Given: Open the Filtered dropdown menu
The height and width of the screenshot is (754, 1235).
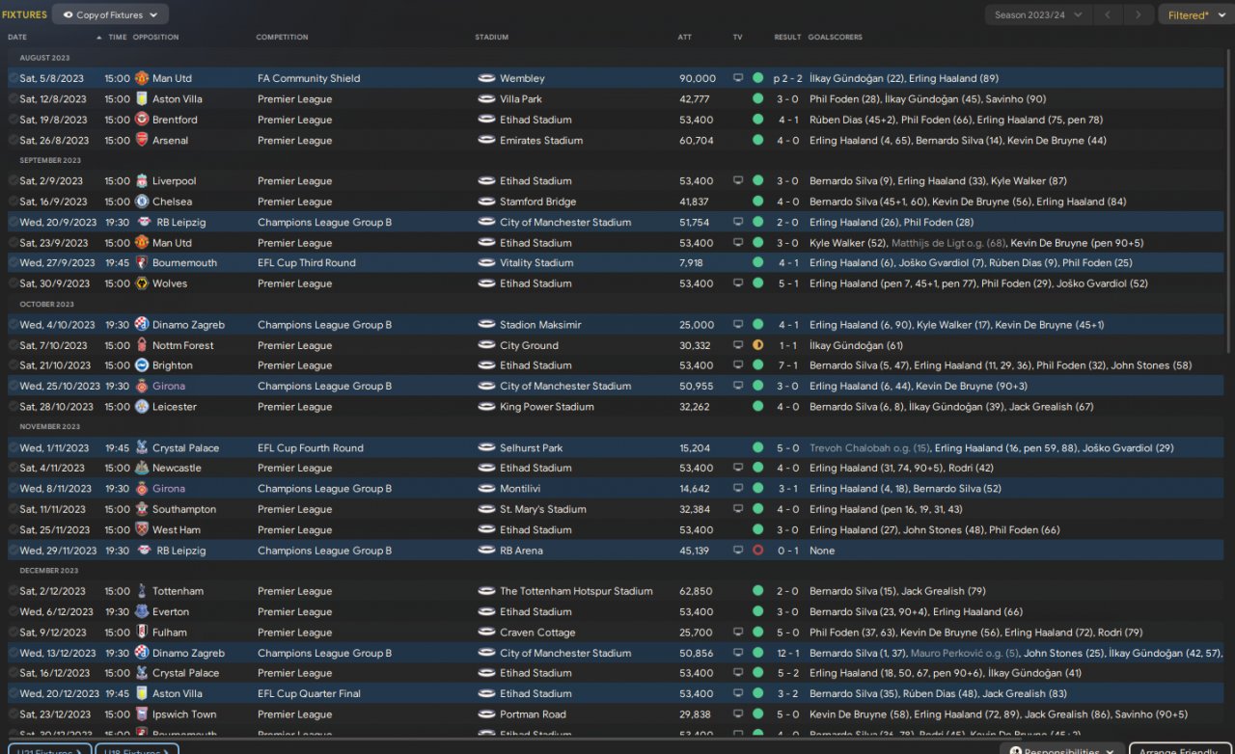Looking at the screenshot, I should click(x=1194, y=14).
